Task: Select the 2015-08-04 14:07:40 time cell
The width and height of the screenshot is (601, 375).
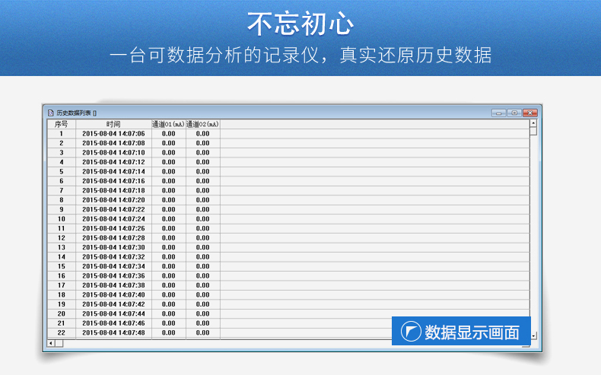Action: (x=113, y=295)
